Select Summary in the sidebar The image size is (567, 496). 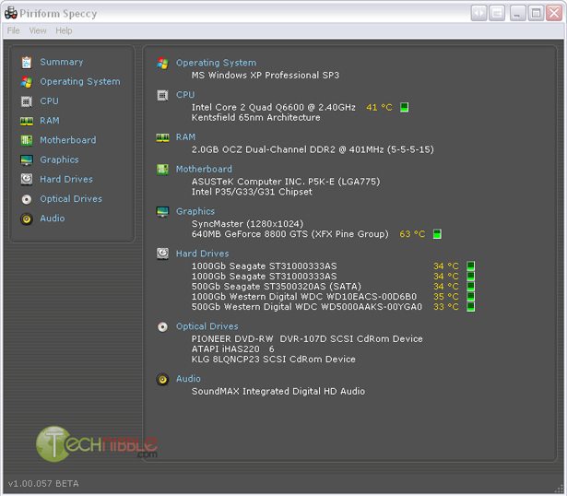pyautogui.click(x=62, y=62)
